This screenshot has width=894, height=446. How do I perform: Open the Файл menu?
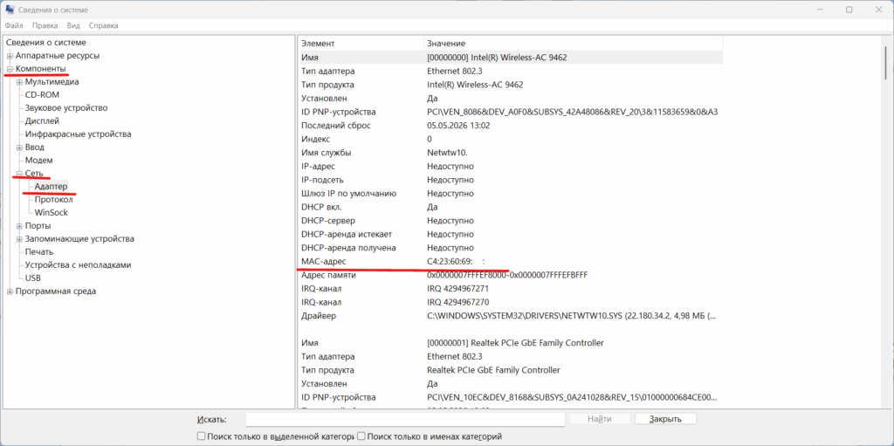click(14, 25)
